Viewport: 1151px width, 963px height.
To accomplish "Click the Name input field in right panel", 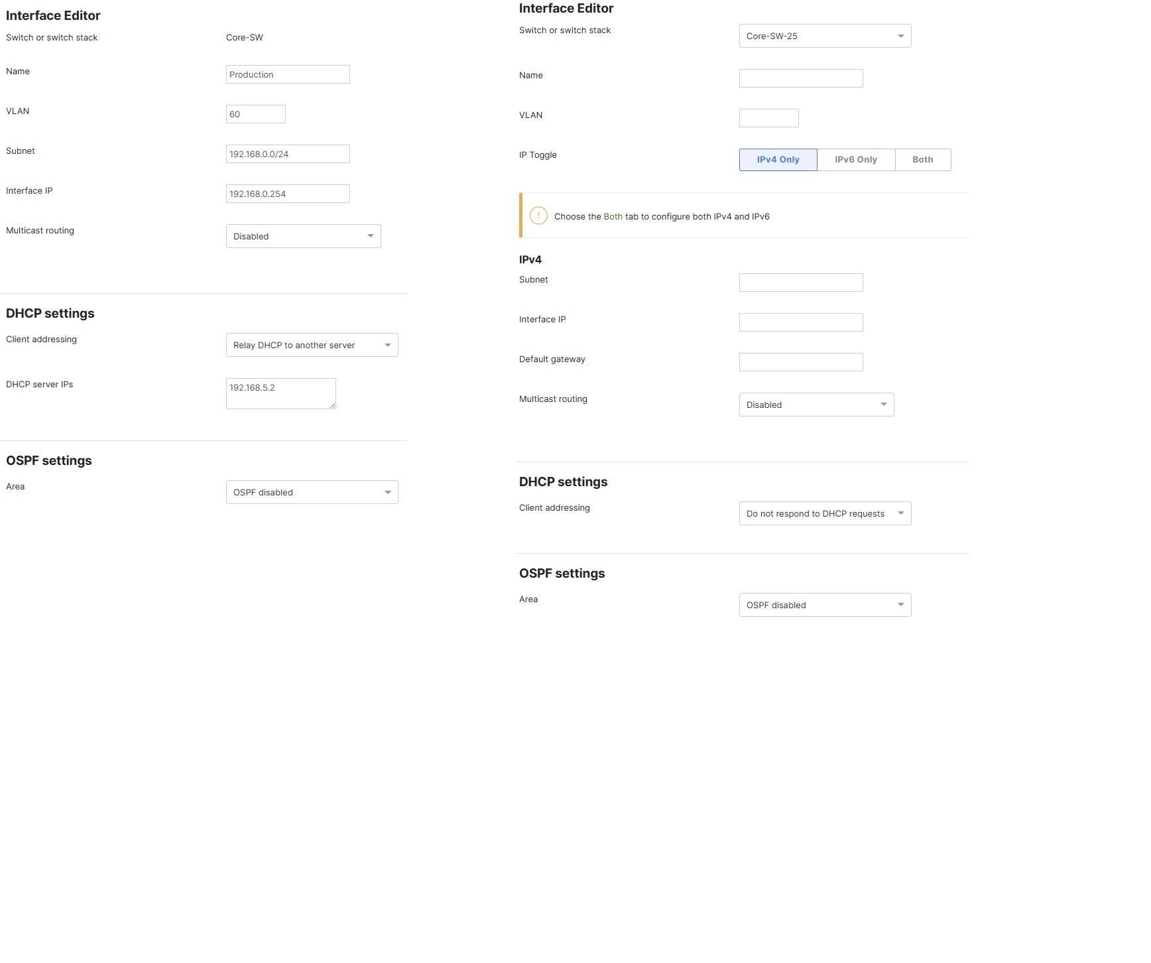I will [x=801, y=78].
